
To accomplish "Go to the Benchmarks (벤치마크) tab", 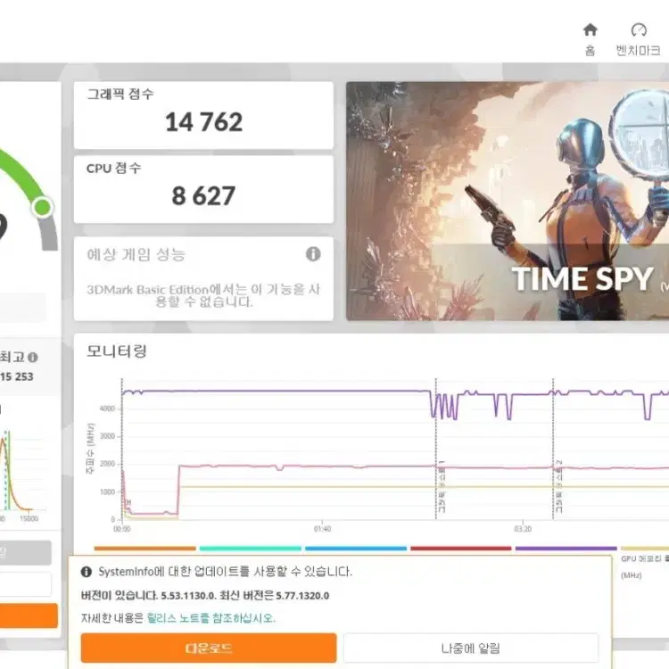I will coord(639,39).
